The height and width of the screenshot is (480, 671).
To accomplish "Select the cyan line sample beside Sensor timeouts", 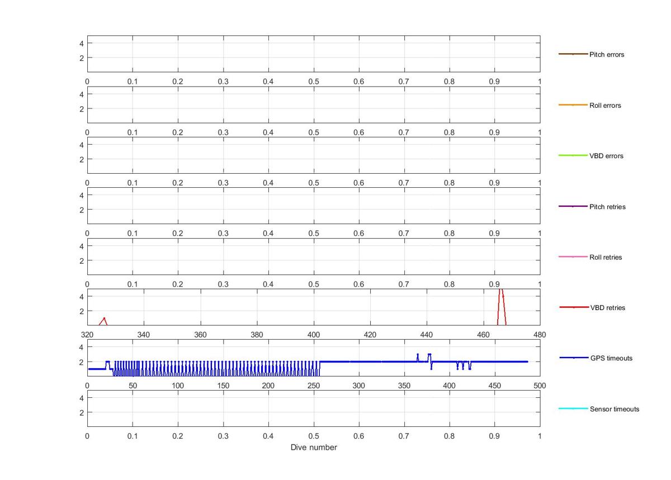I will pyautogui.click(x=573, y=408).
